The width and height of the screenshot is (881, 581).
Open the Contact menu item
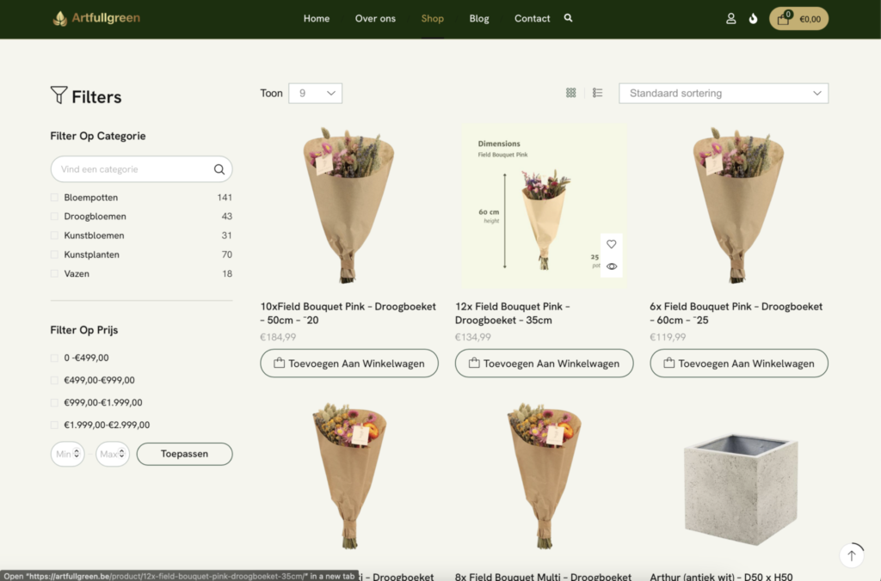(532, 19)
